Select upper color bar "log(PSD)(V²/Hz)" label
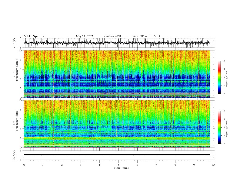 click(227, 79)
